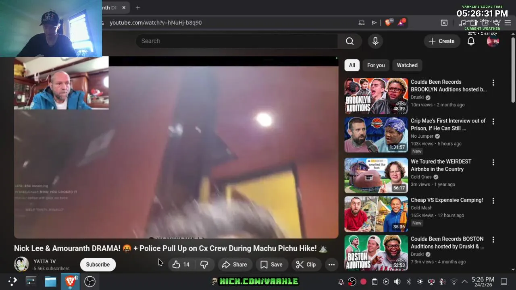Click the Clip button

click(x=306, y=265)
